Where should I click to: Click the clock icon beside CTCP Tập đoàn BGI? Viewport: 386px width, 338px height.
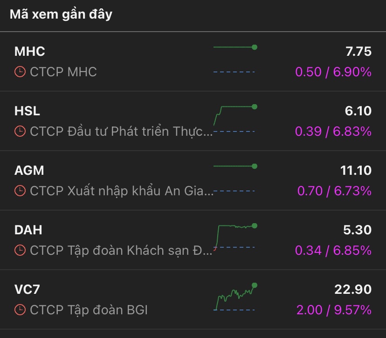coord(20,310)
